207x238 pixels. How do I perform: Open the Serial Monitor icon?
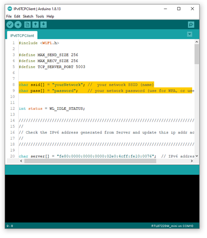pyautogui.click(x=191, y=25)
